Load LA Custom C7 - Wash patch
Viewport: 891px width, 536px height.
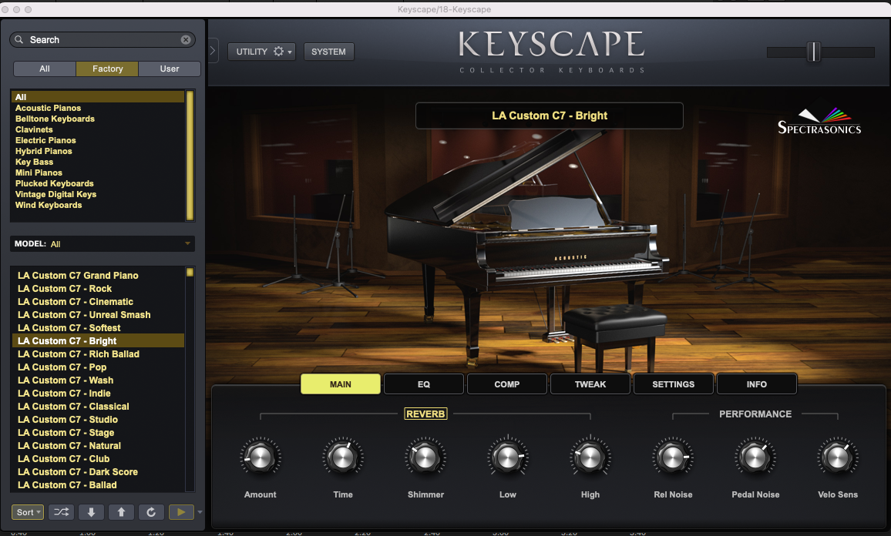coord(66,380)
